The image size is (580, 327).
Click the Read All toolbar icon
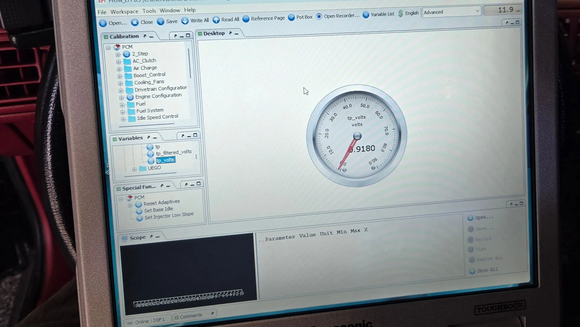coord(216,20)
